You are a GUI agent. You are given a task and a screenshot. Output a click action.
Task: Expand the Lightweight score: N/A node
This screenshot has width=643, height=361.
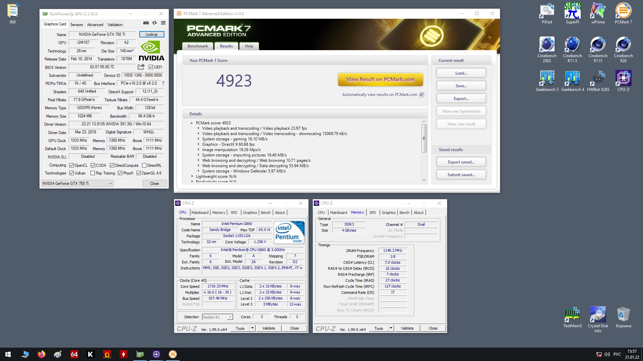pyautogui.click(x=192, y=176)
